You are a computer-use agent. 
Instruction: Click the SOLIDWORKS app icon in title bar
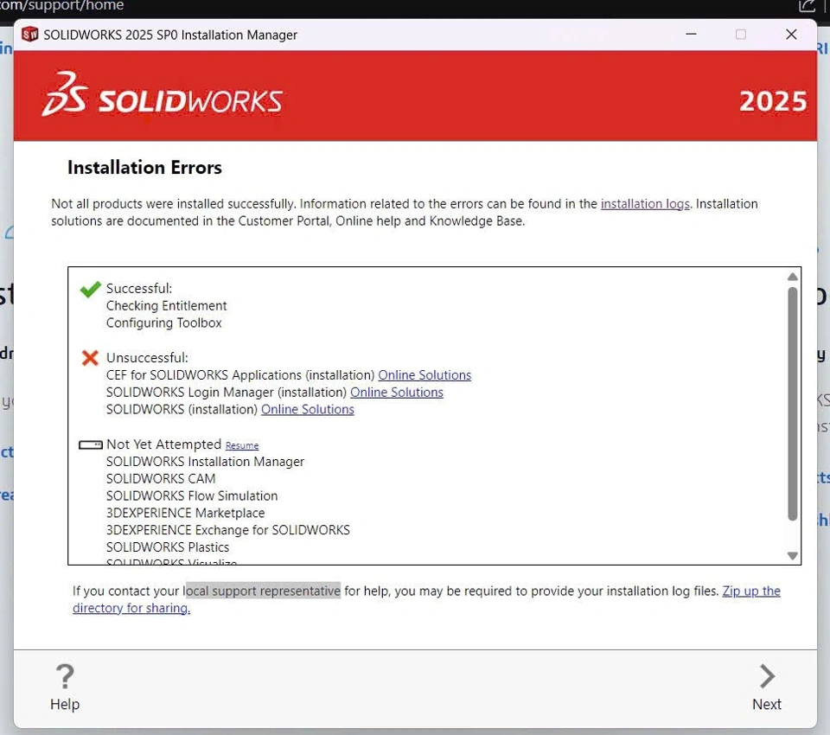point(30,35)
